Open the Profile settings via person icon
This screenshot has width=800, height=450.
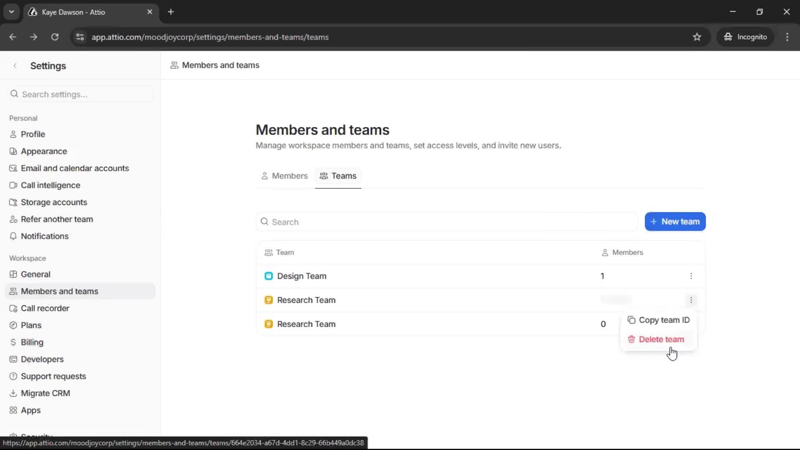(14, 134)
